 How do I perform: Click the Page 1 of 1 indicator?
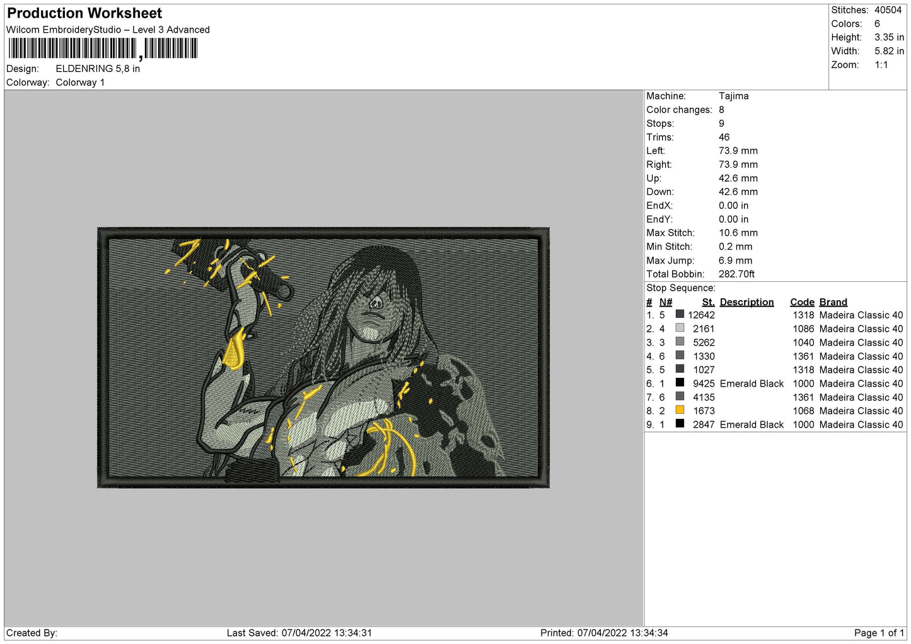pyautogui.click(x=879, y=633)
